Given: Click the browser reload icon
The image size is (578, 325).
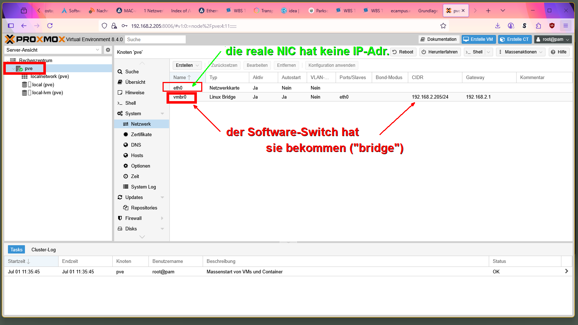Looking at the screenshot, I should (50, 26).
